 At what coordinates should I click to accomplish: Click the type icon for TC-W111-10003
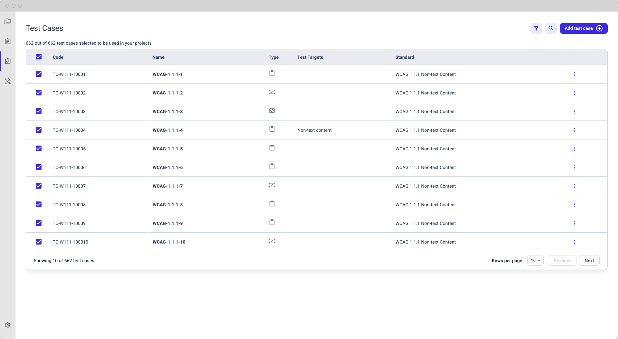pyautogui.click(x=272, y=111)
